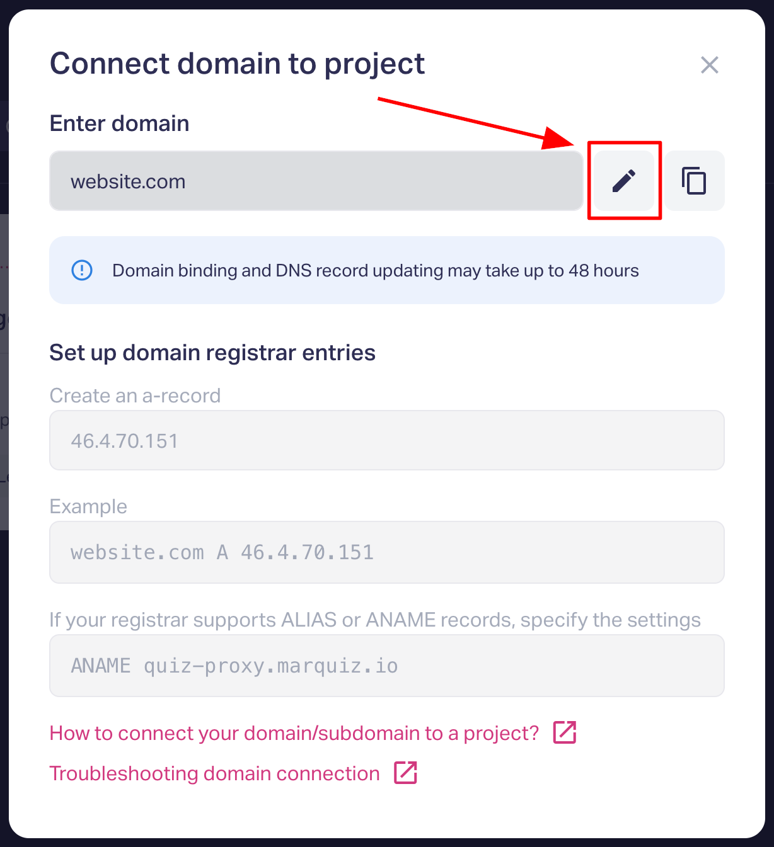Viewport: 774px width, 847px height.
Task: Click the ALIAS or ANAME records instruction text
Action: click(x=374, y=620)
